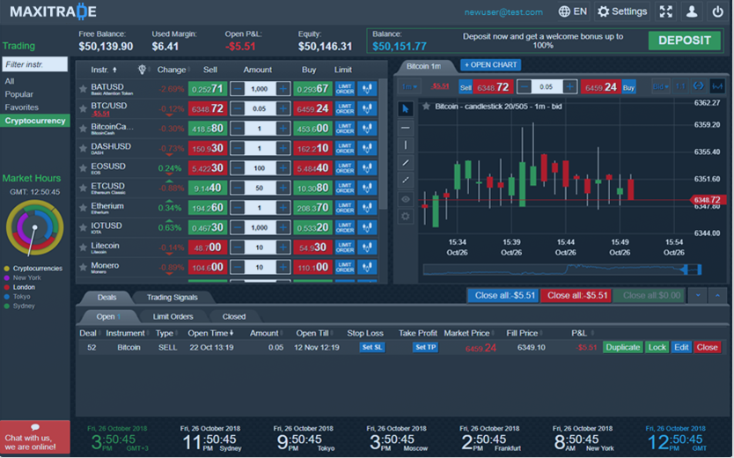Open chart icon for DASHUSD row
Image resolution: width=734 pixels, height=458 pixels.
[x=367, y=149]
